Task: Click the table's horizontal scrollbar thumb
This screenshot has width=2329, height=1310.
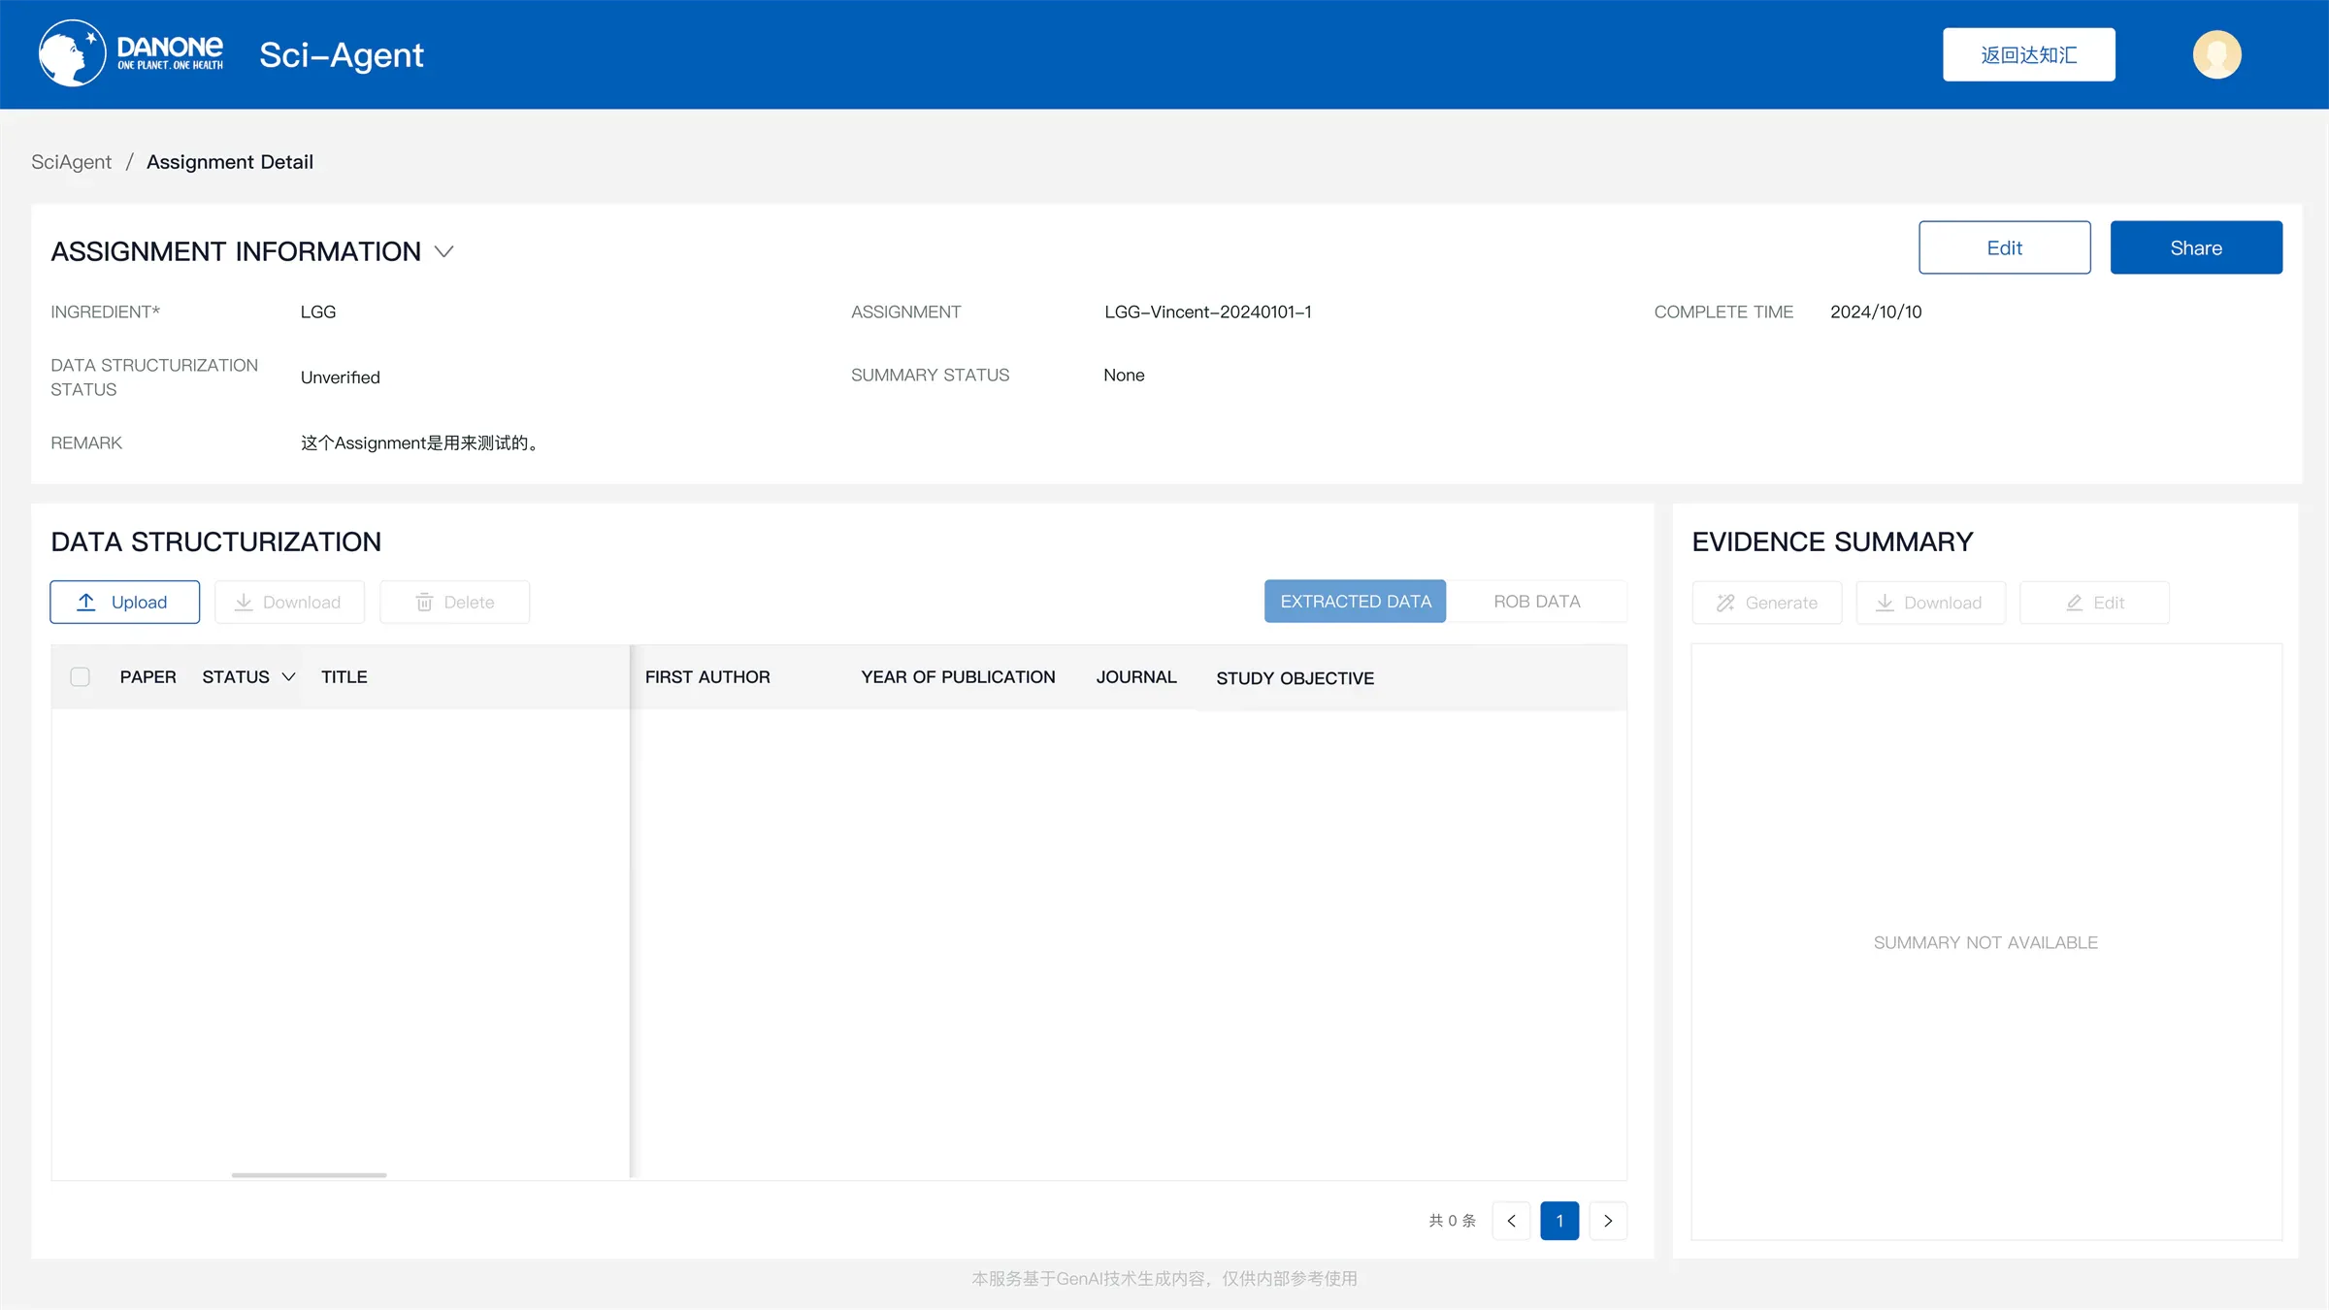Action: (x=309, y=1174)
